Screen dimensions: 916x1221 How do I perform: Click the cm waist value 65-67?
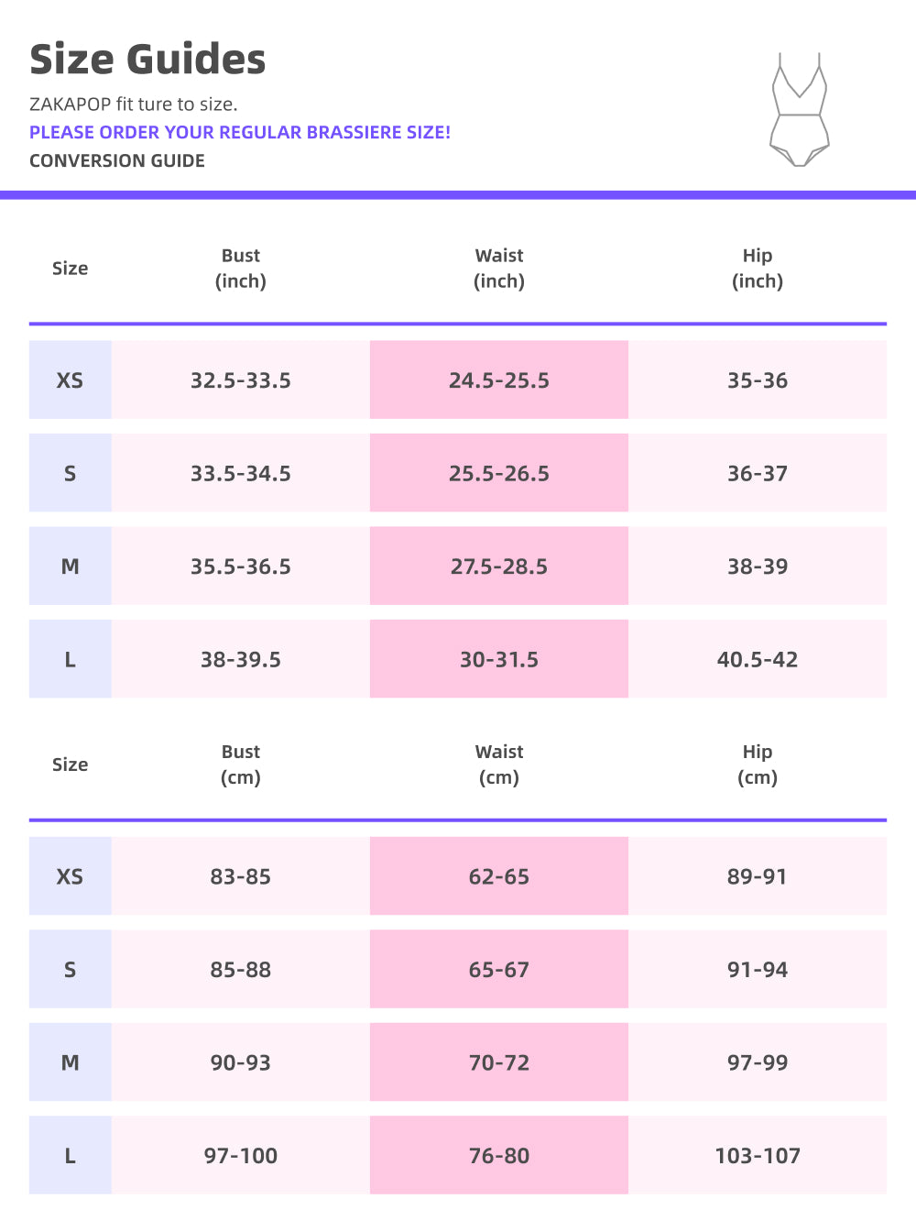tap(499, 970)
